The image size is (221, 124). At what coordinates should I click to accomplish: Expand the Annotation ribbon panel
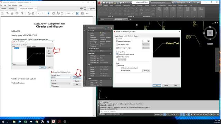click(147, 17)
